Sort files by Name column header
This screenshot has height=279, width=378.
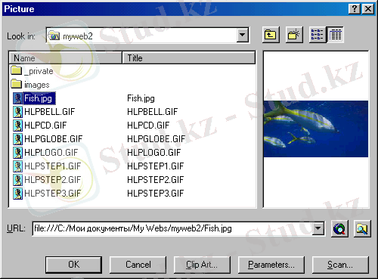pyautogui.click(x=66, y=58)
